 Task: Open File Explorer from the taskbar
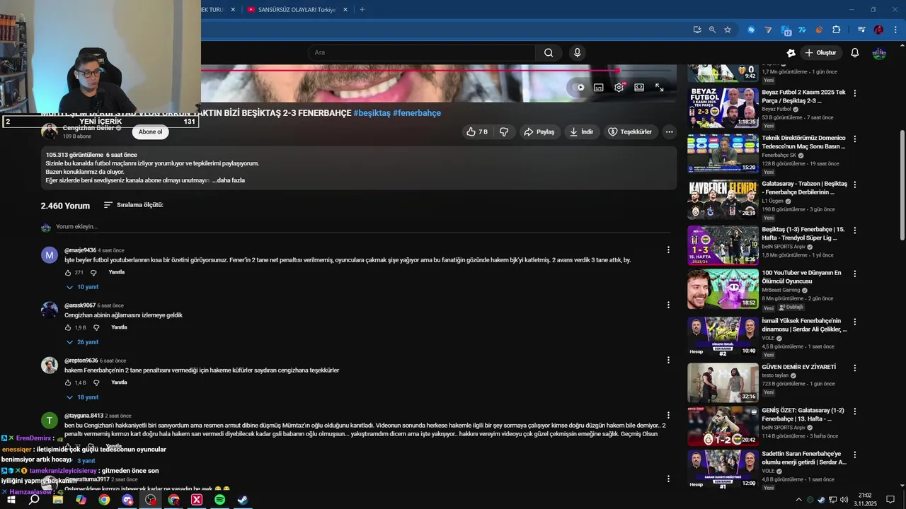[58, 500]
